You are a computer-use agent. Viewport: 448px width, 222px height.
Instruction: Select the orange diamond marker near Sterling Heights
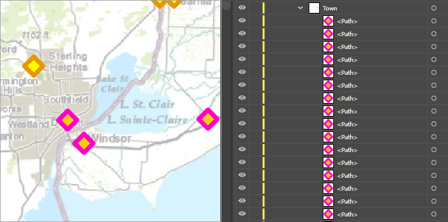pyautogui.click(x=34, y=66)
